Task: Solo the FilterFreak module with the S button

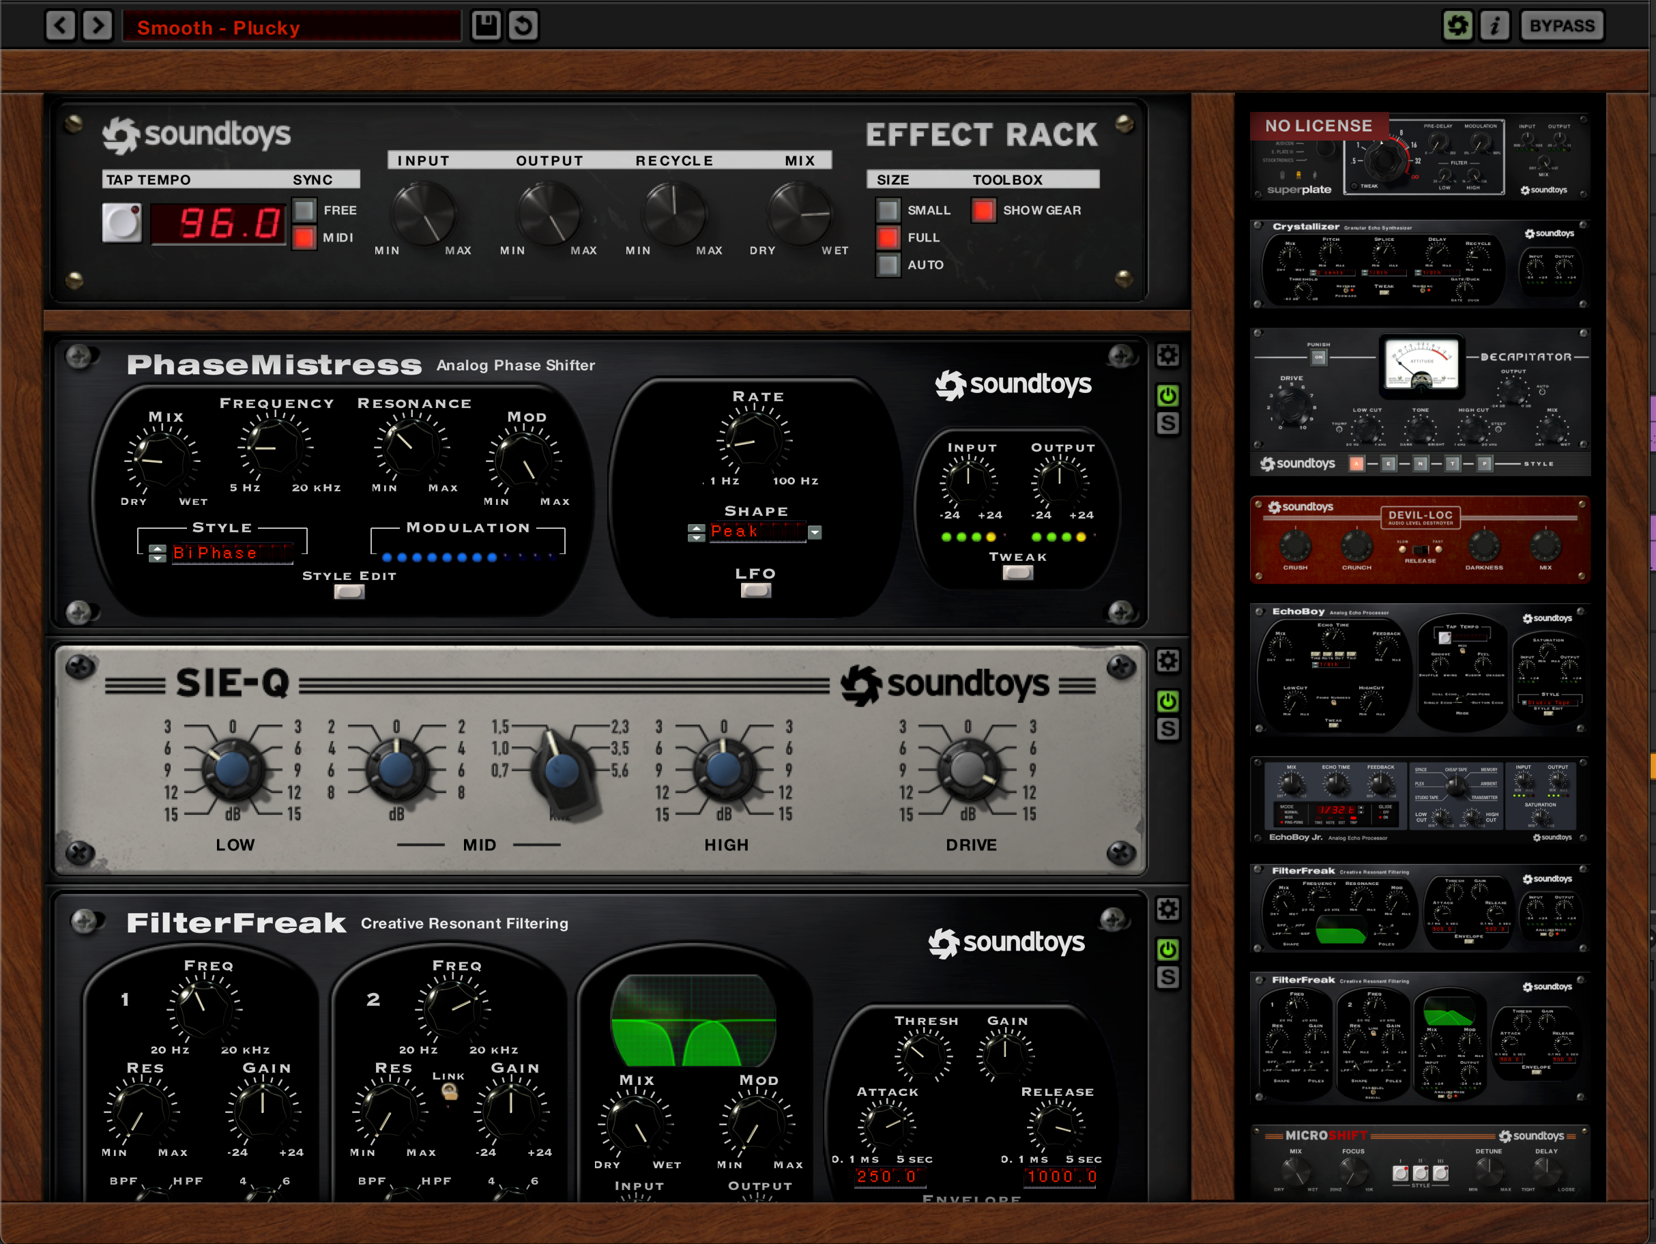Action: tap(1167, 977)
